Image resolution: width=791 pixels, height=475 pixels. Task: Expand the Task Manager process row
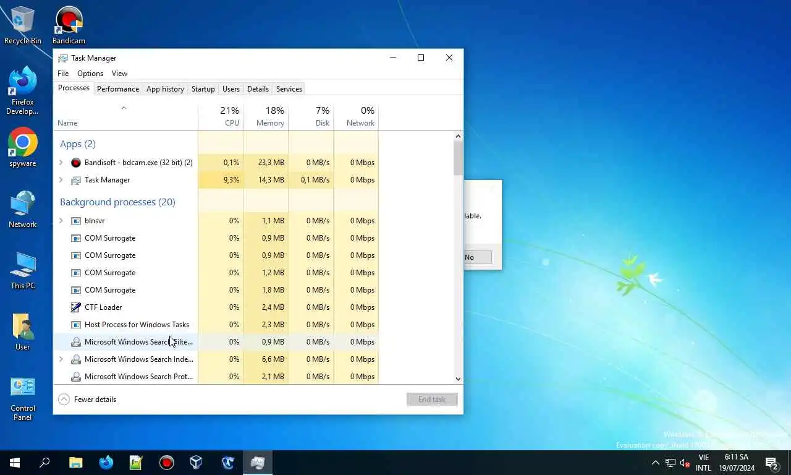tap(61, 180)
